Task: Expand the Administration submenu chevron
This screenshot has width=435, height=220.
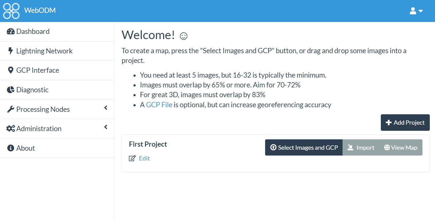Action: (106, 127)
